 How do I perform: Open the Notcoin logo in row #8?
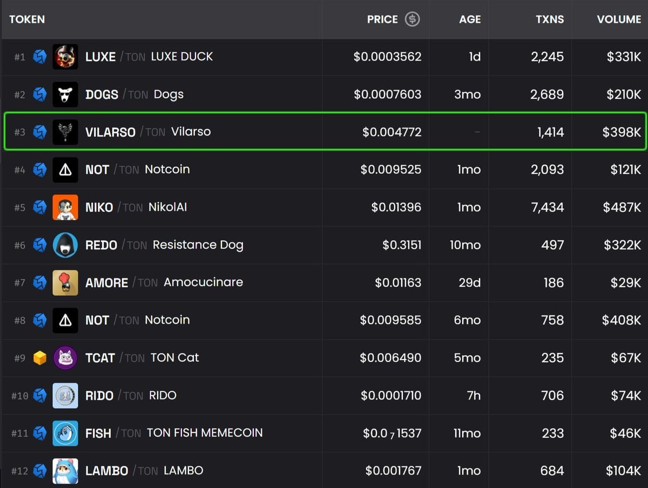tap(65, 320)
